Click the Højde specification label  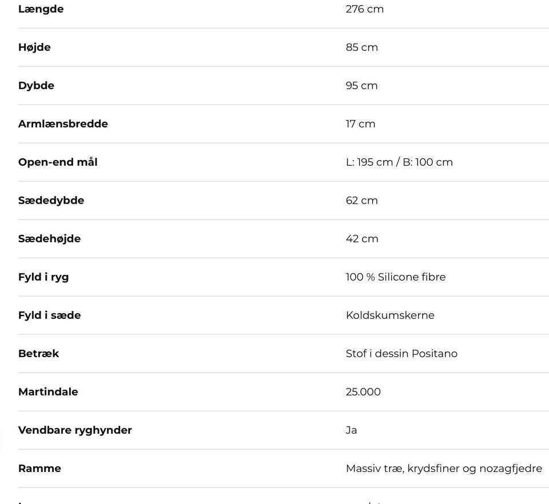click(x=34, y=47)
